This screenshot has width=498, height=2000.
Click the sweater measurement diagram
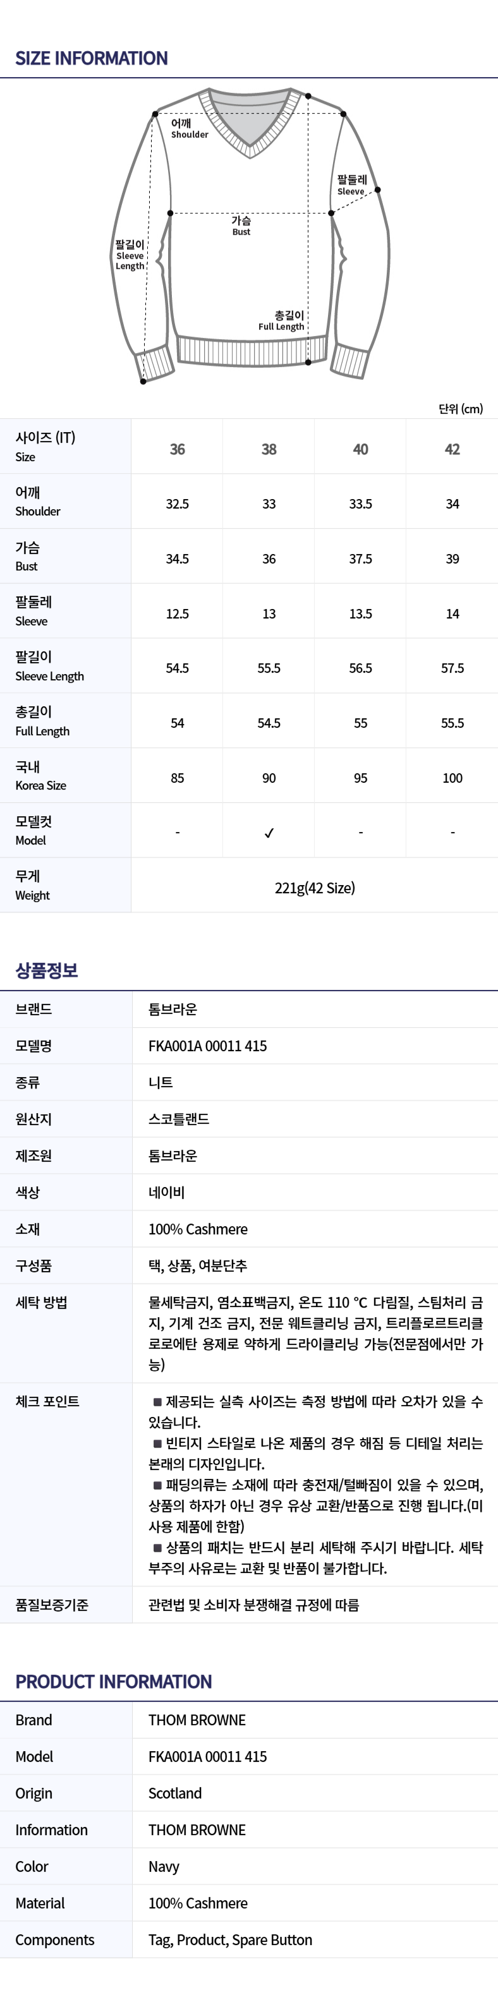pos(250,236)
